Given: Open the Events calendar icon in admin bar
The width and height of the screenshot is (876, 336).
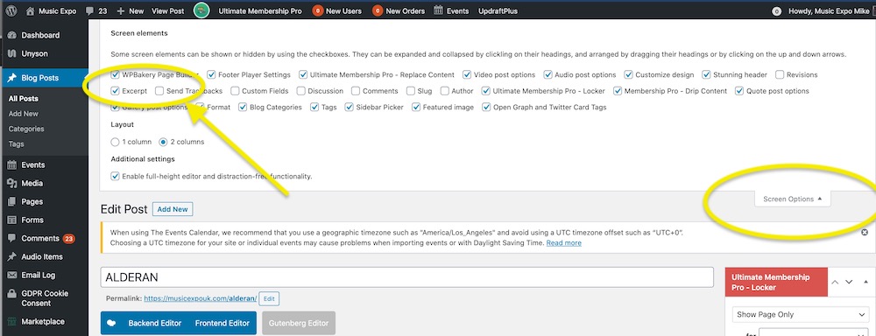Looking at the screenshot, I should (x=439, y=10).
